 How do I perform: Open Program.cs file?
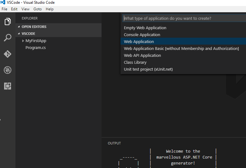[x=36, y=48]
